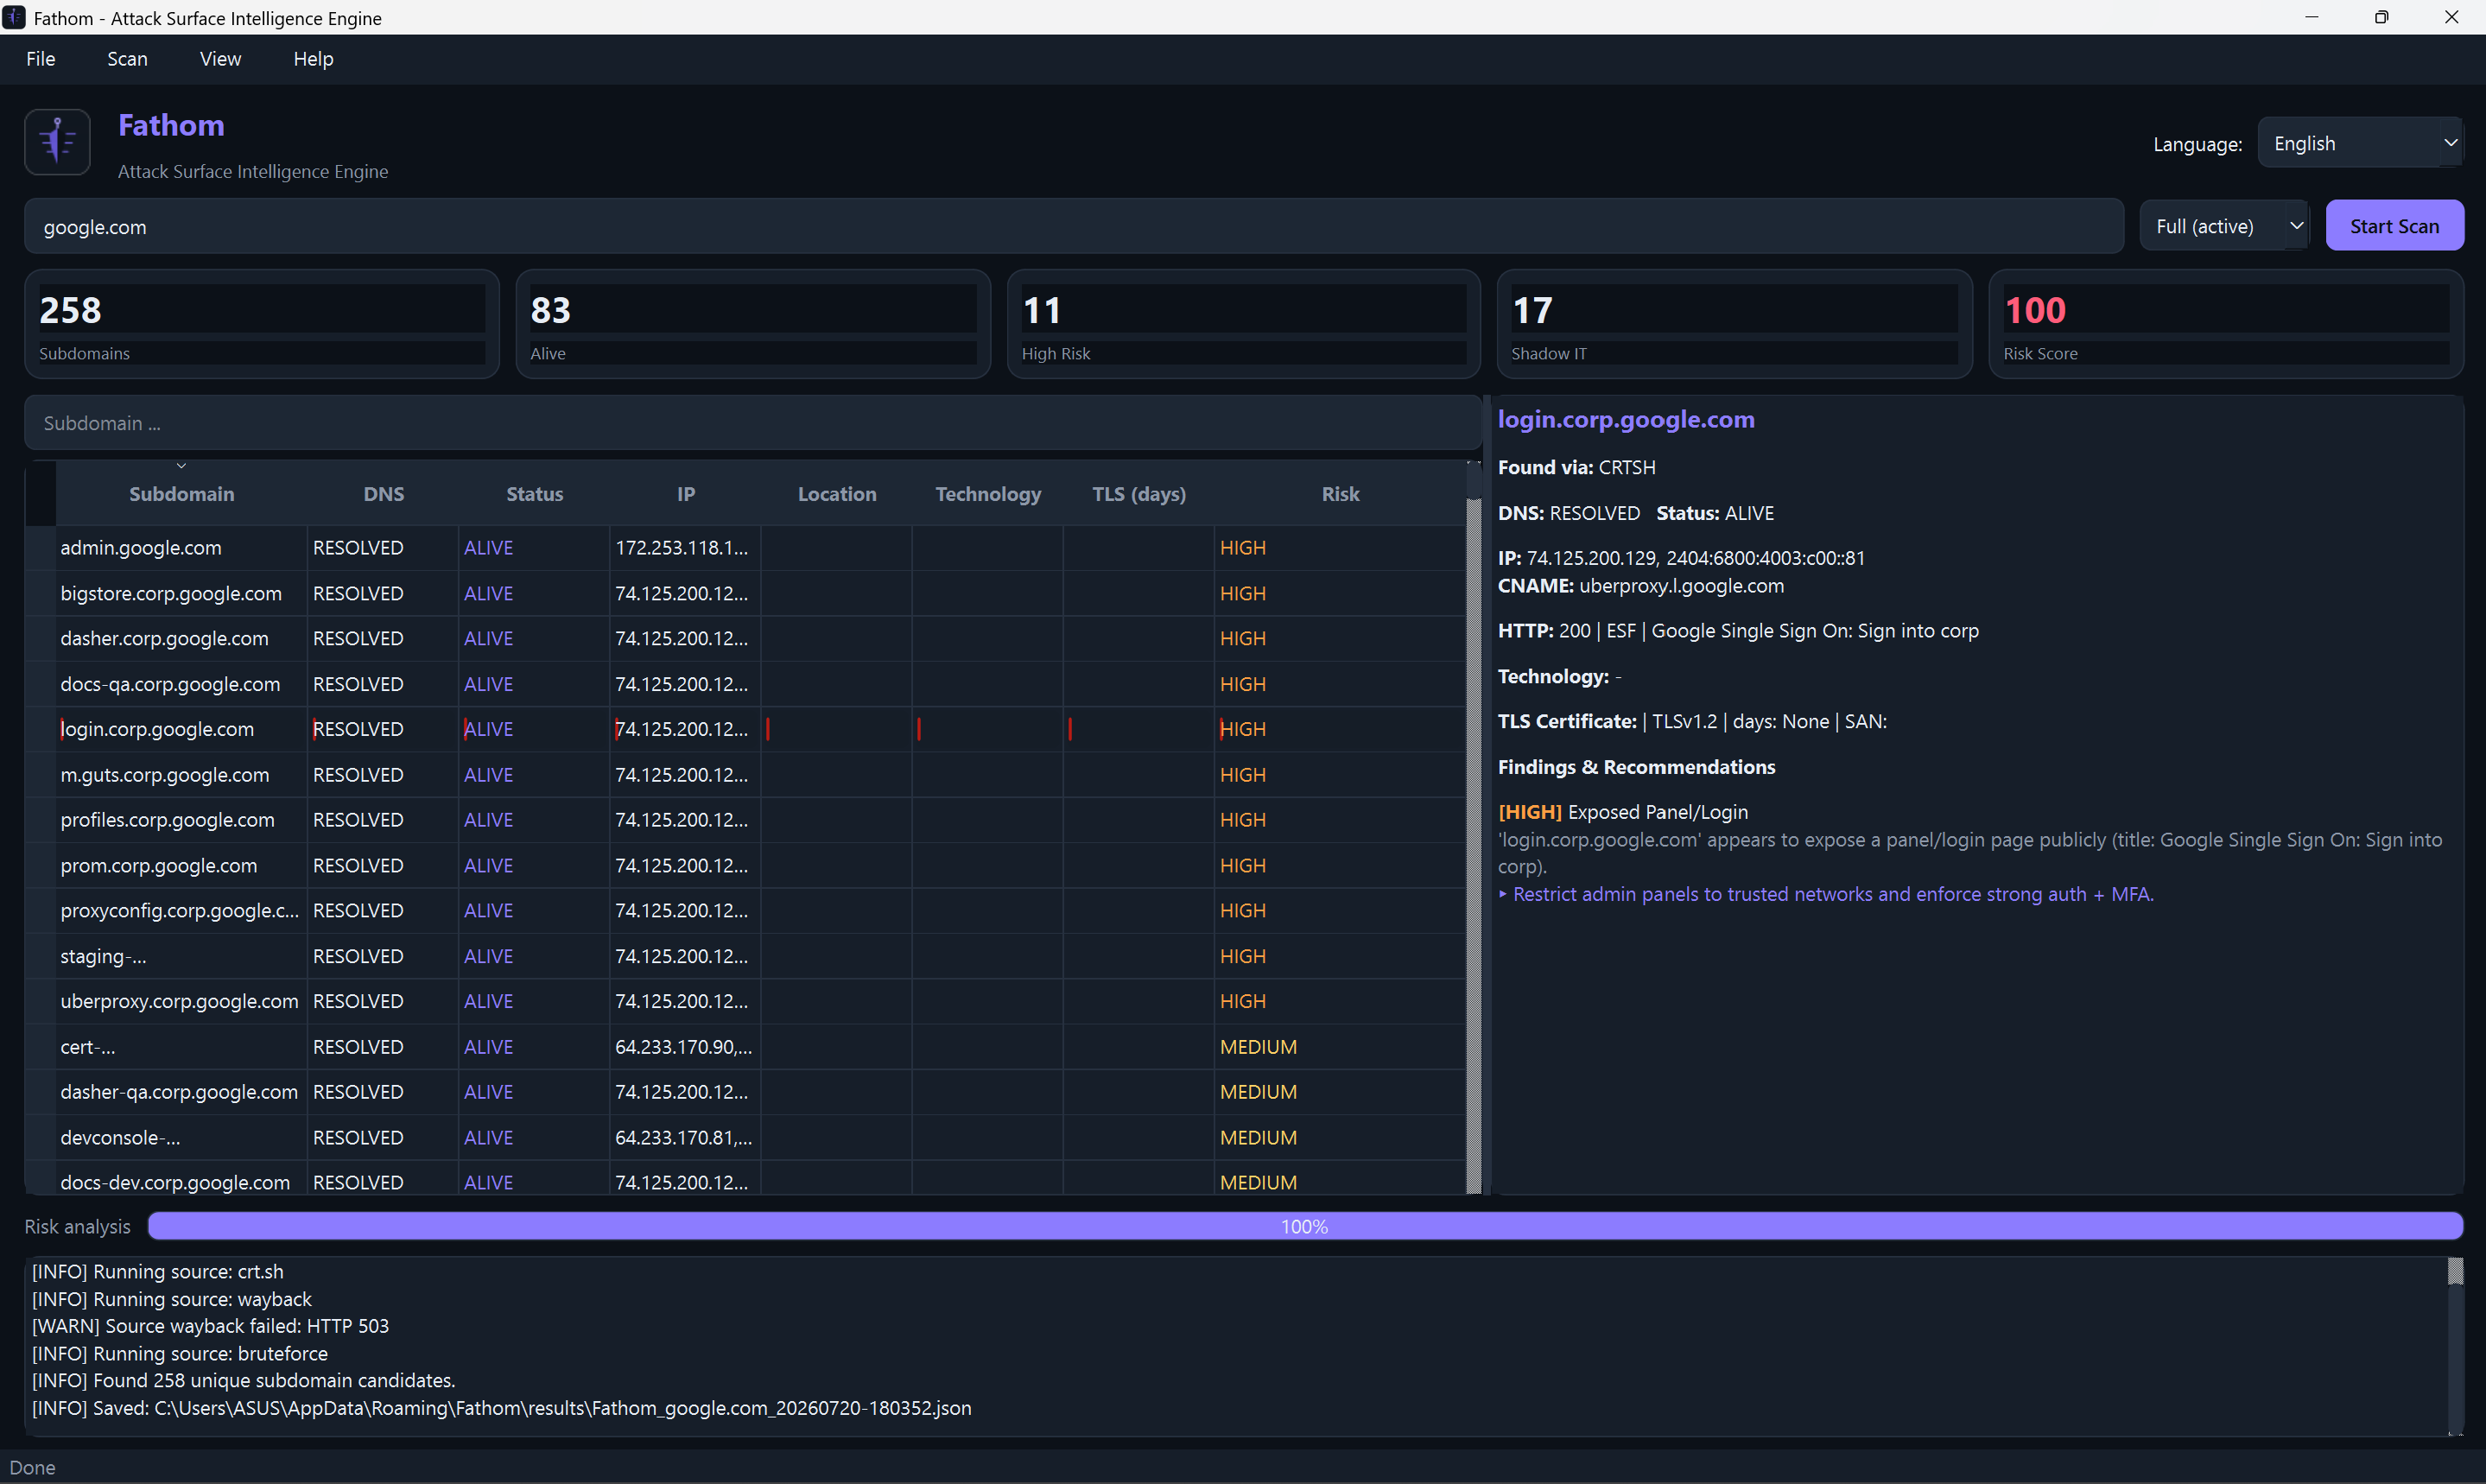Sort the table by IP column
The width and height of the screenshot is (2486, 1484).
point(685,494)
